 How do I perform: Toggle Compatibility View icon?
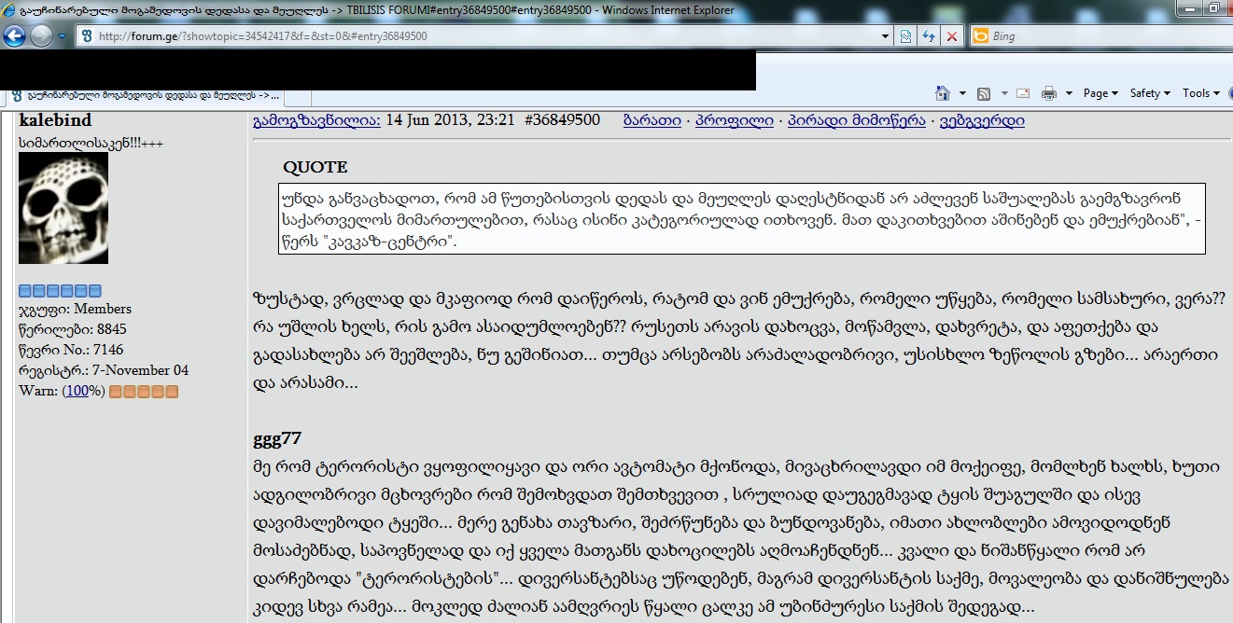(905, 36)
